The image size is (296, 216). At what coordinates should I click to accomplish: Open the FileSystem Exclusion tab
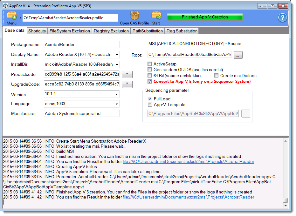pyautogui.click(x=70, y=31)
